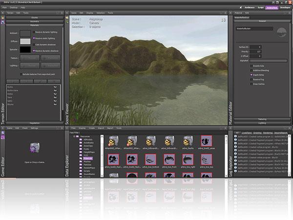Open Selection menu in Scene Viewer

click(101, 13)
